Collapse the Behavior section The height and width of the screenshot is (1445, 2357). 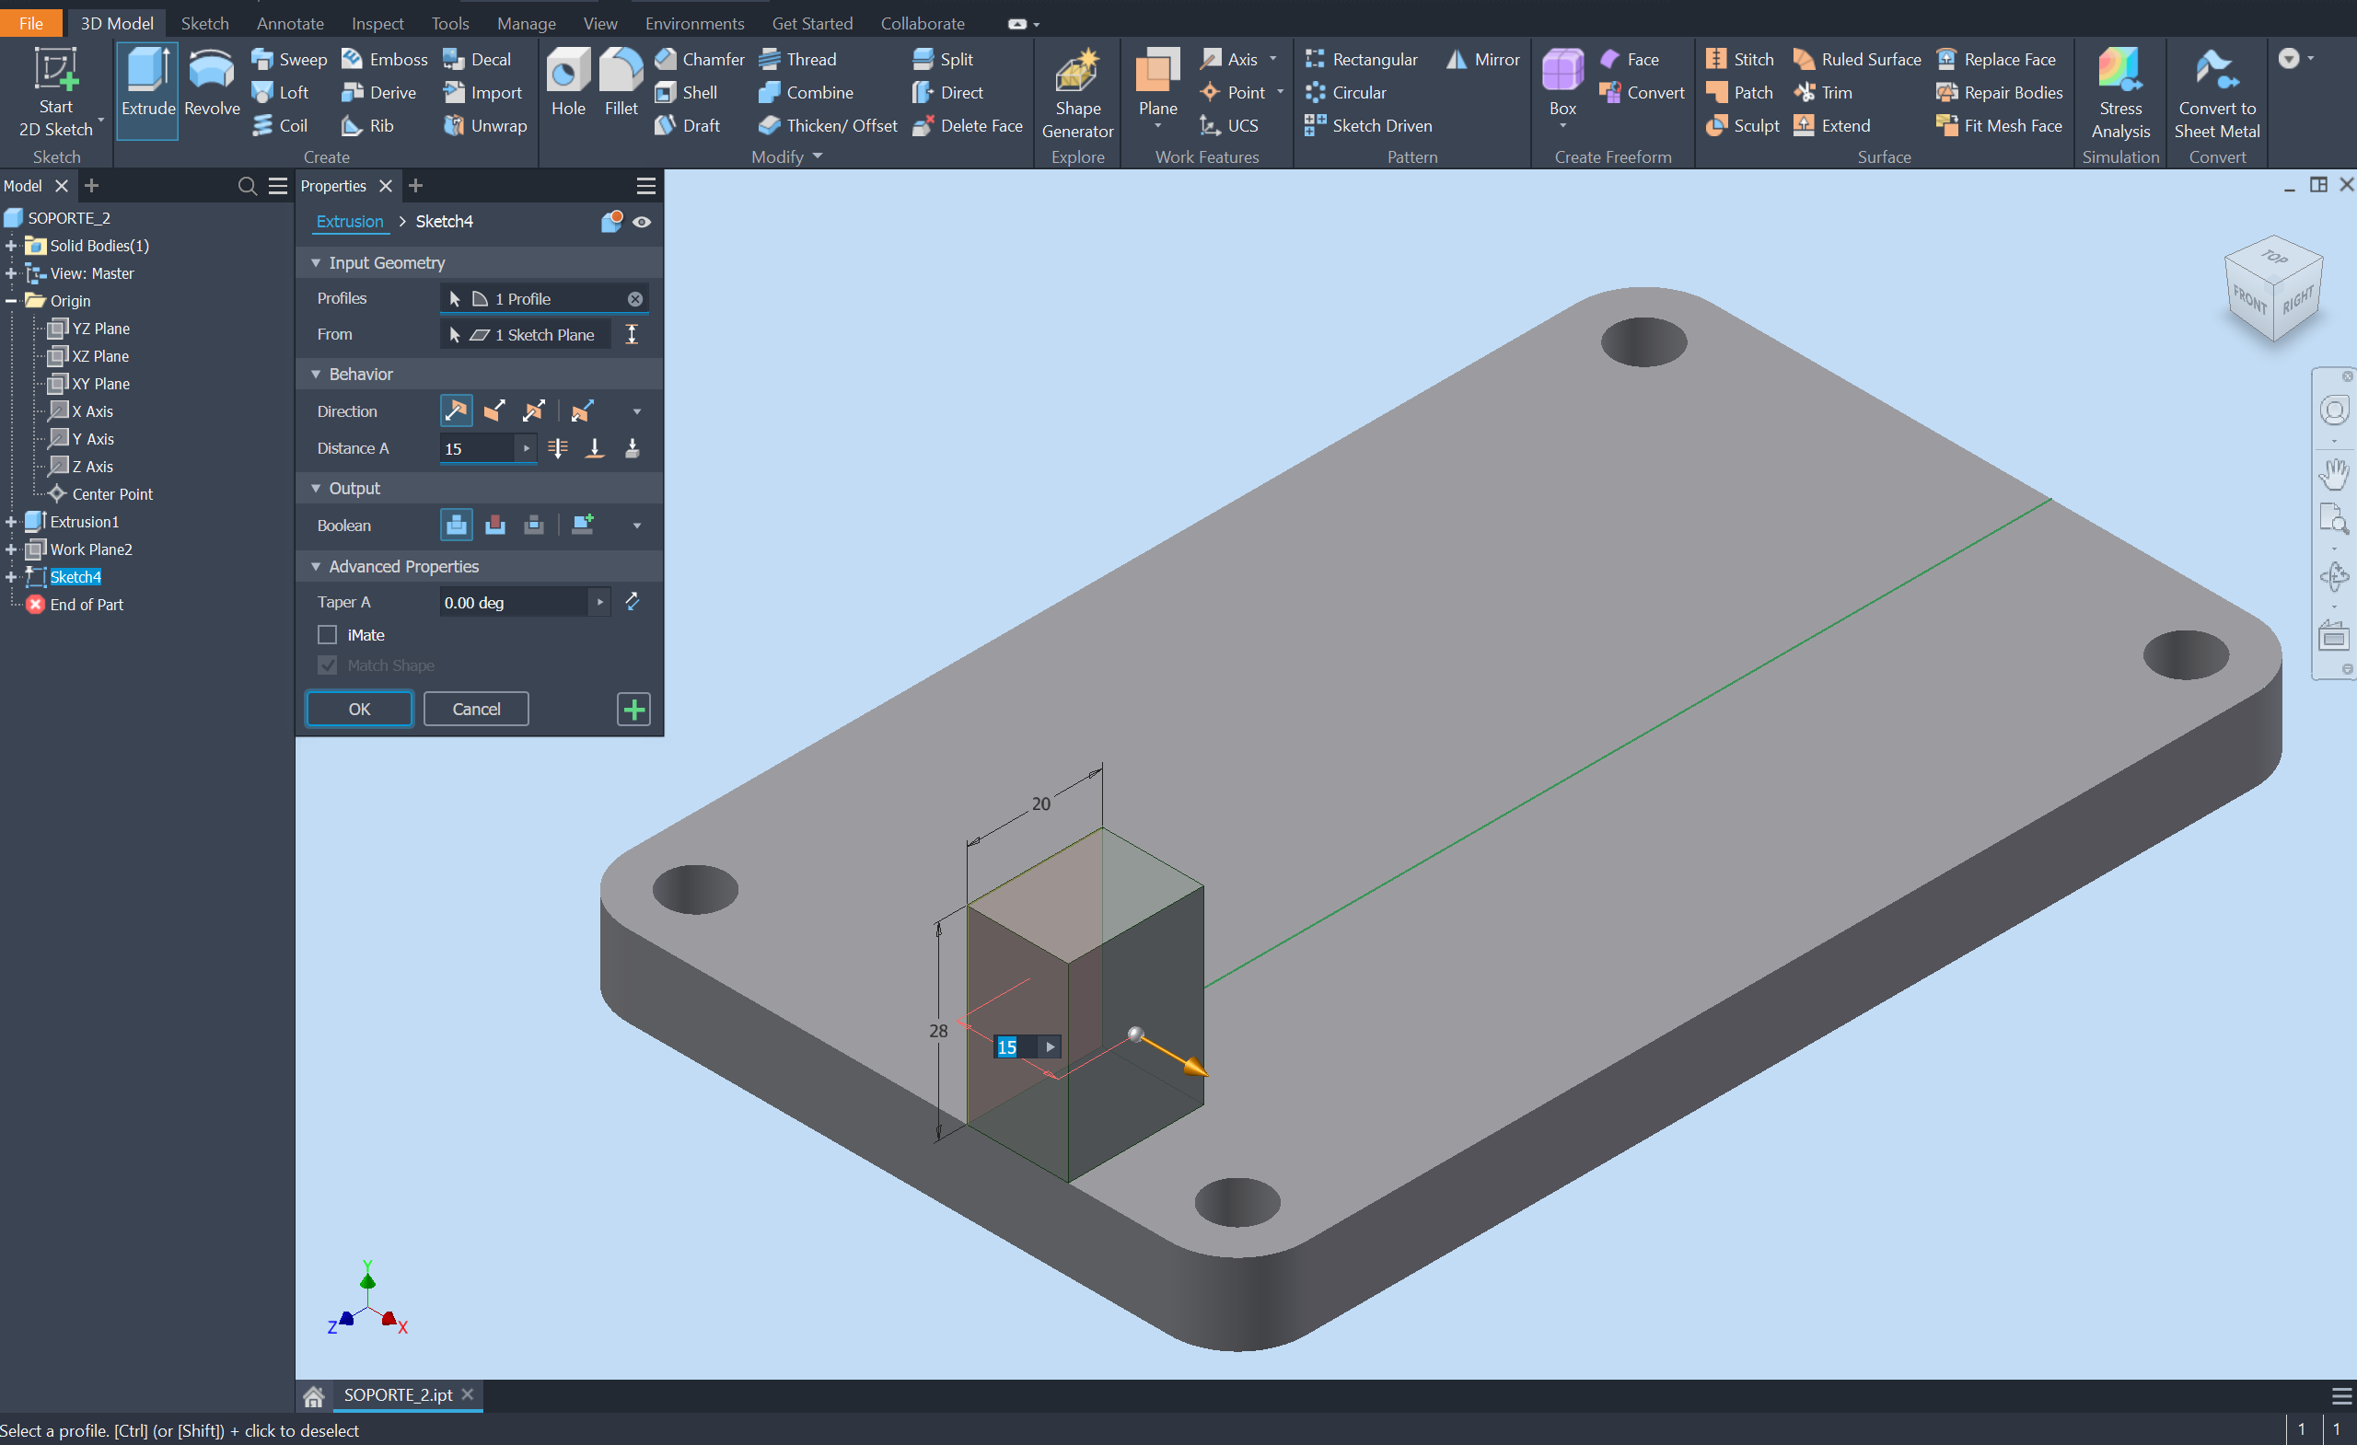tap(317, 374)
